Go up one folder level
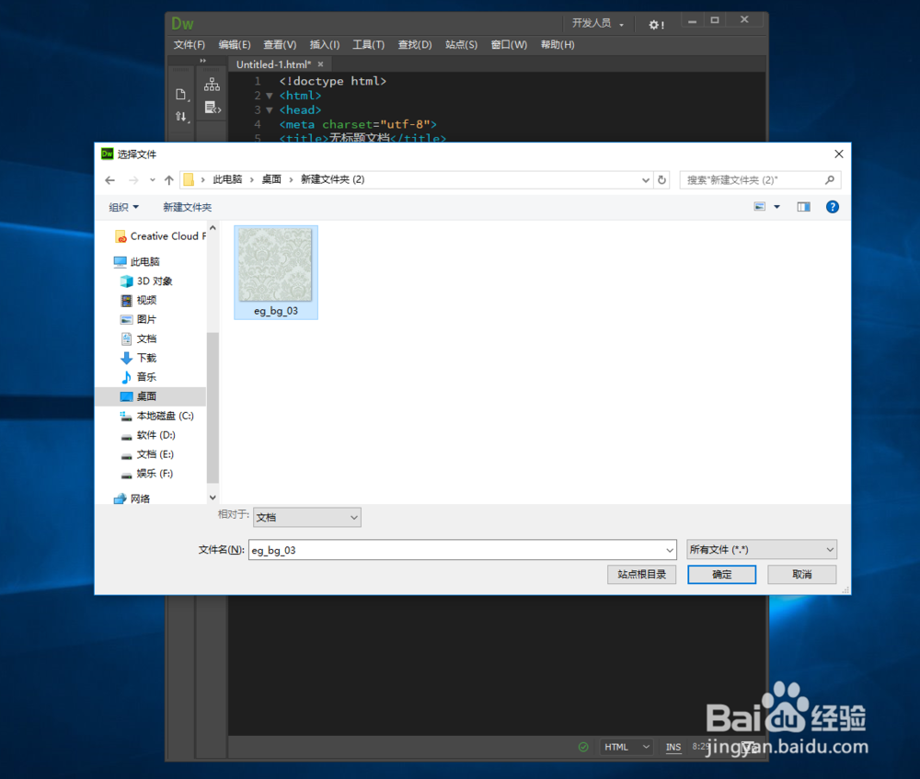Screen dimensions: 920x779 pyautogui.click(x=169, y=180)
